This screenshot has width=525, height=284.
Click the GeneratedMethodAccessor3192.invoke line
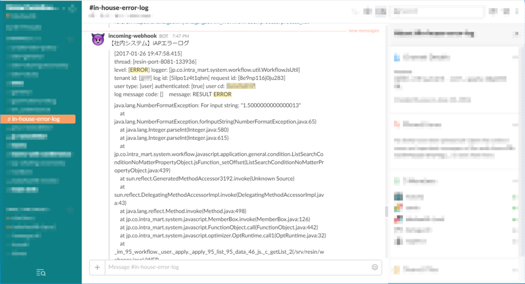point(207,178)
